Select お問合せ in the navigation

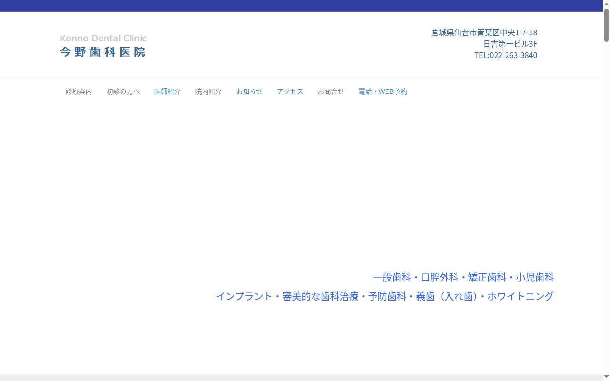[x=331, y=91]
